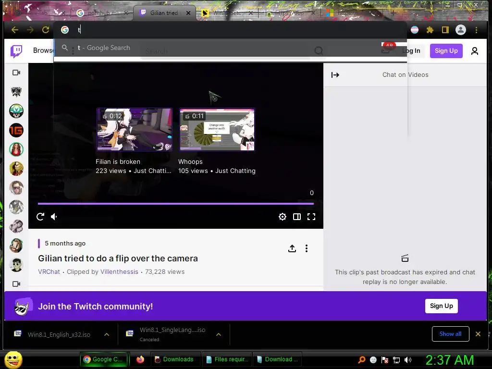Click the smiley Start button
Screen dimensions: 492x369
coord(13,359)
